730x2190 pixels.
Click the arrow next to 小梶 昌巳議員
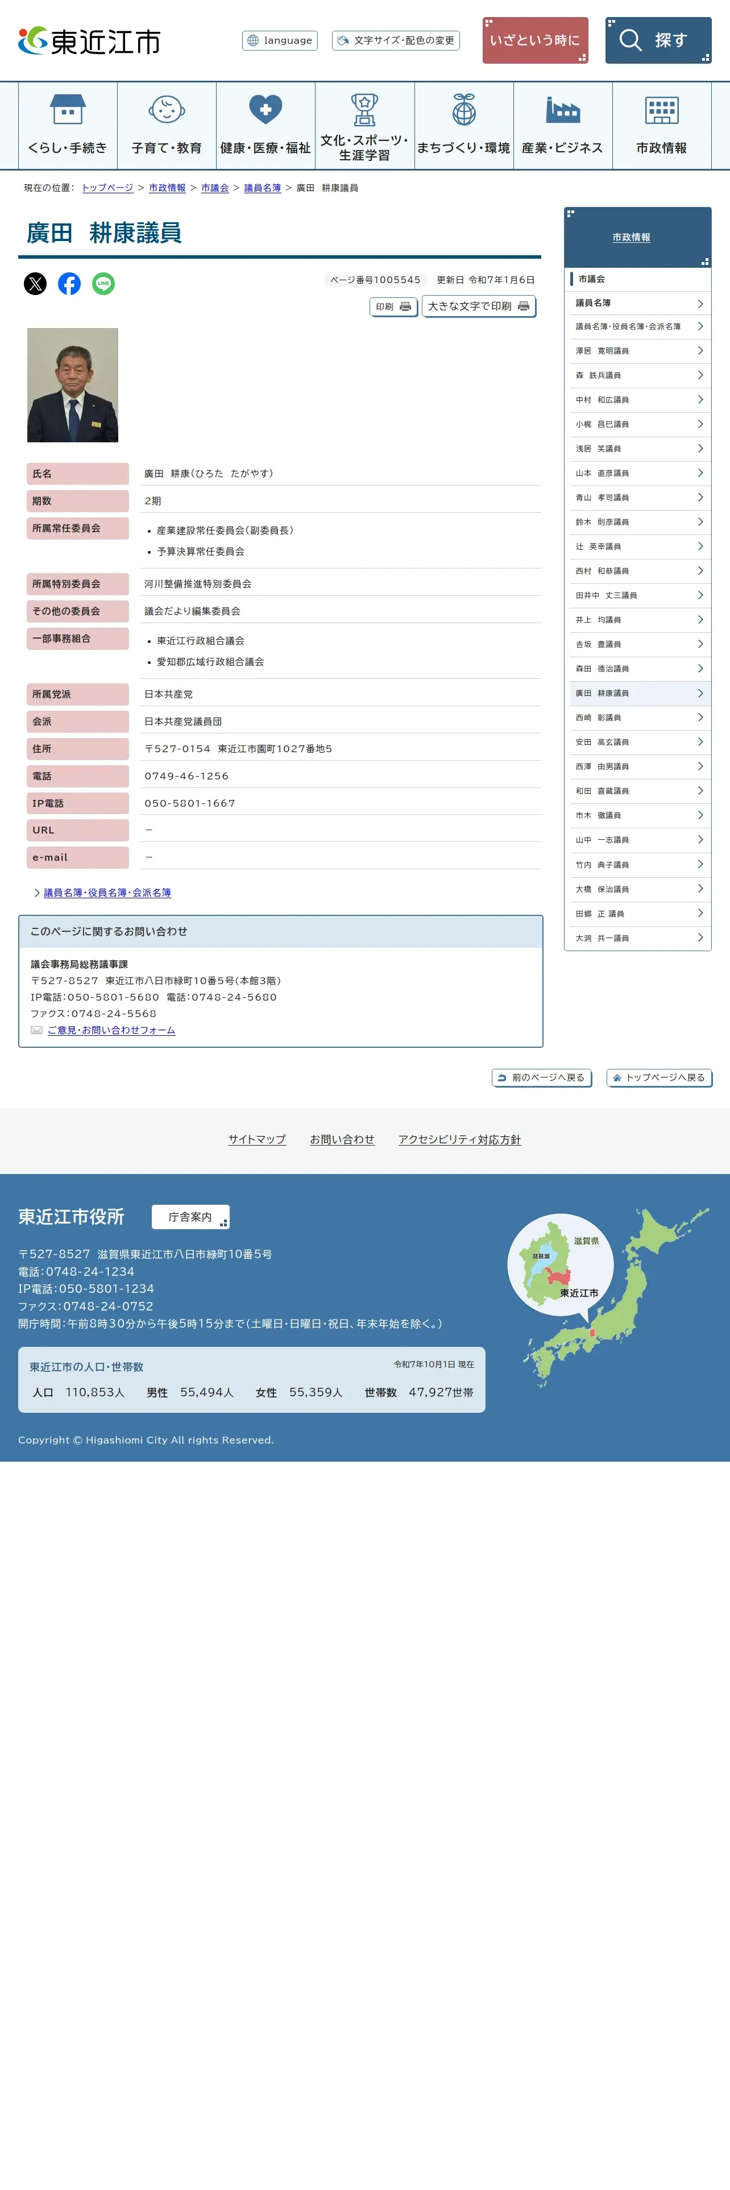(700, 424)
